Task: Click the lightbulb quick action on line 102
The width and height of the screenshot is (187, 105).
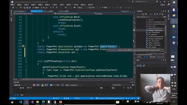Action: (x=23, y=46)
